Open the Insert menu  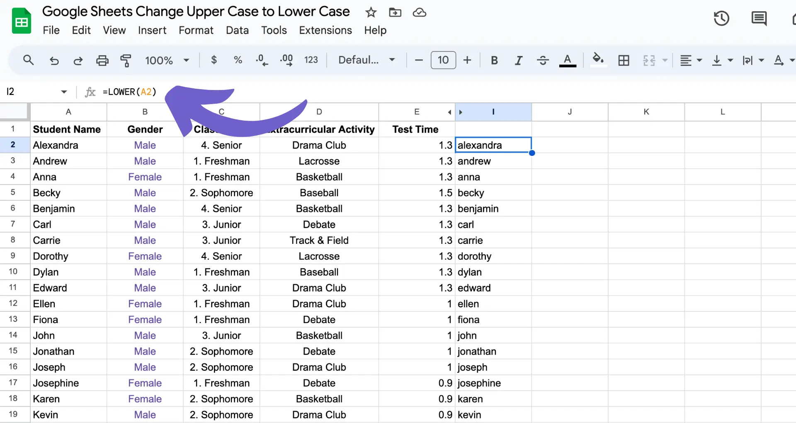coord(152,30)
